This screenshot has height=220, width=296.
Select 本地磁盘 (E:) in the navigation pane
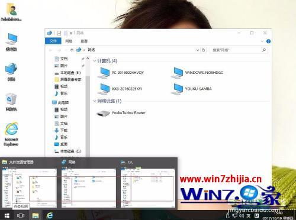point(67,73)
